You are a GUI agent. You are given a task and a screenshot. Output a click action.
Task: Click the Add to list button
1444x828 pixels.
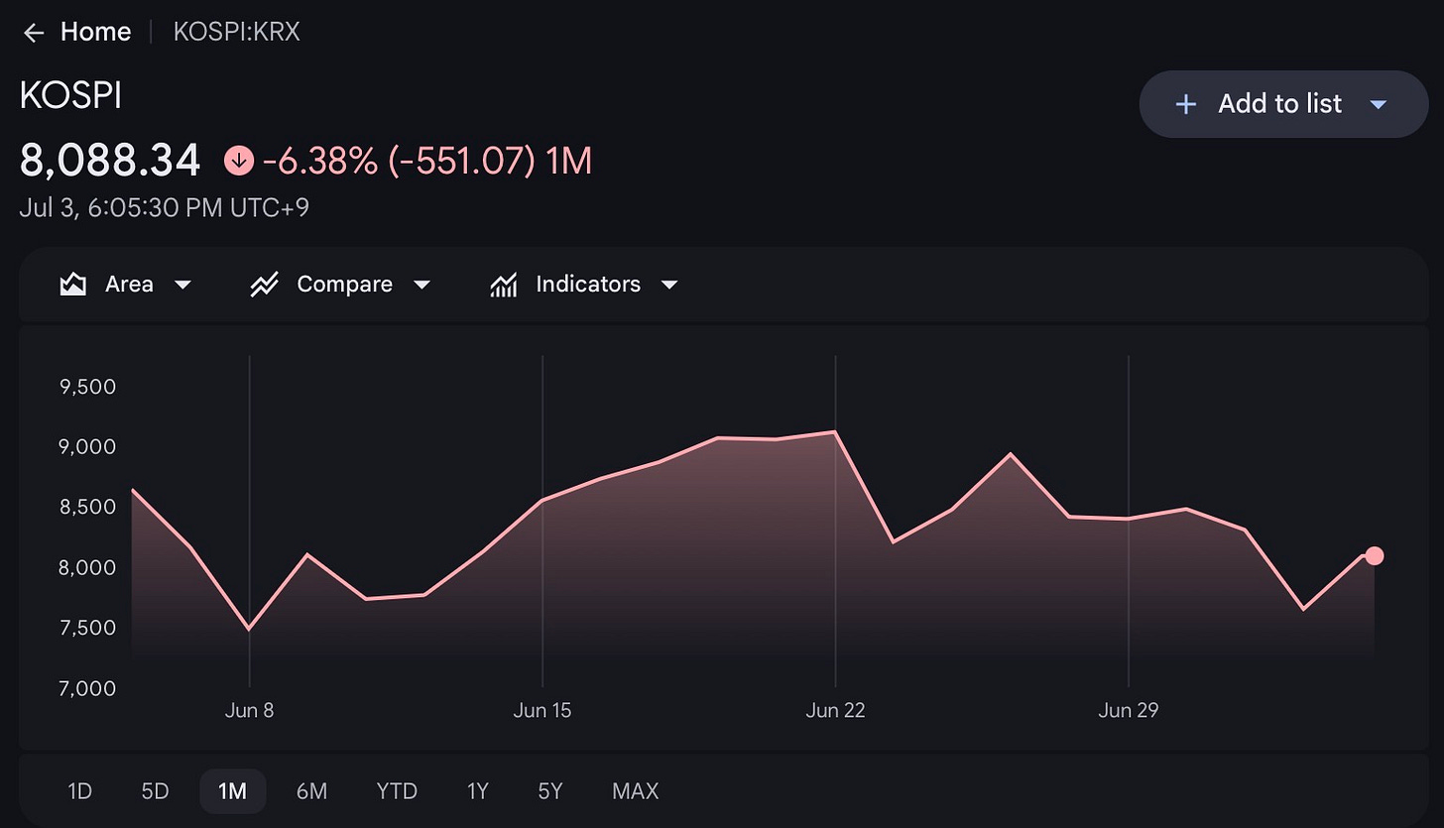[x=1283, y=104]
